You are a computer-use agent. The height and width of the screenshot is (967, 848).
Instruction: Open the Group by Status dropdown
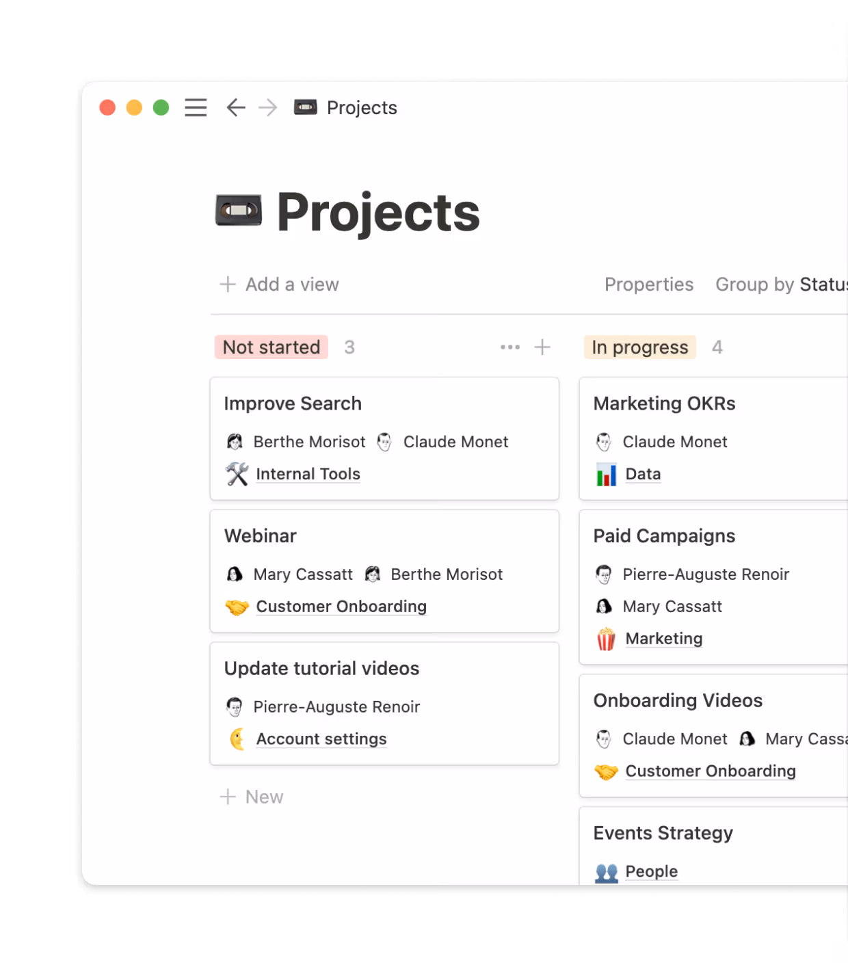[780, 284]
